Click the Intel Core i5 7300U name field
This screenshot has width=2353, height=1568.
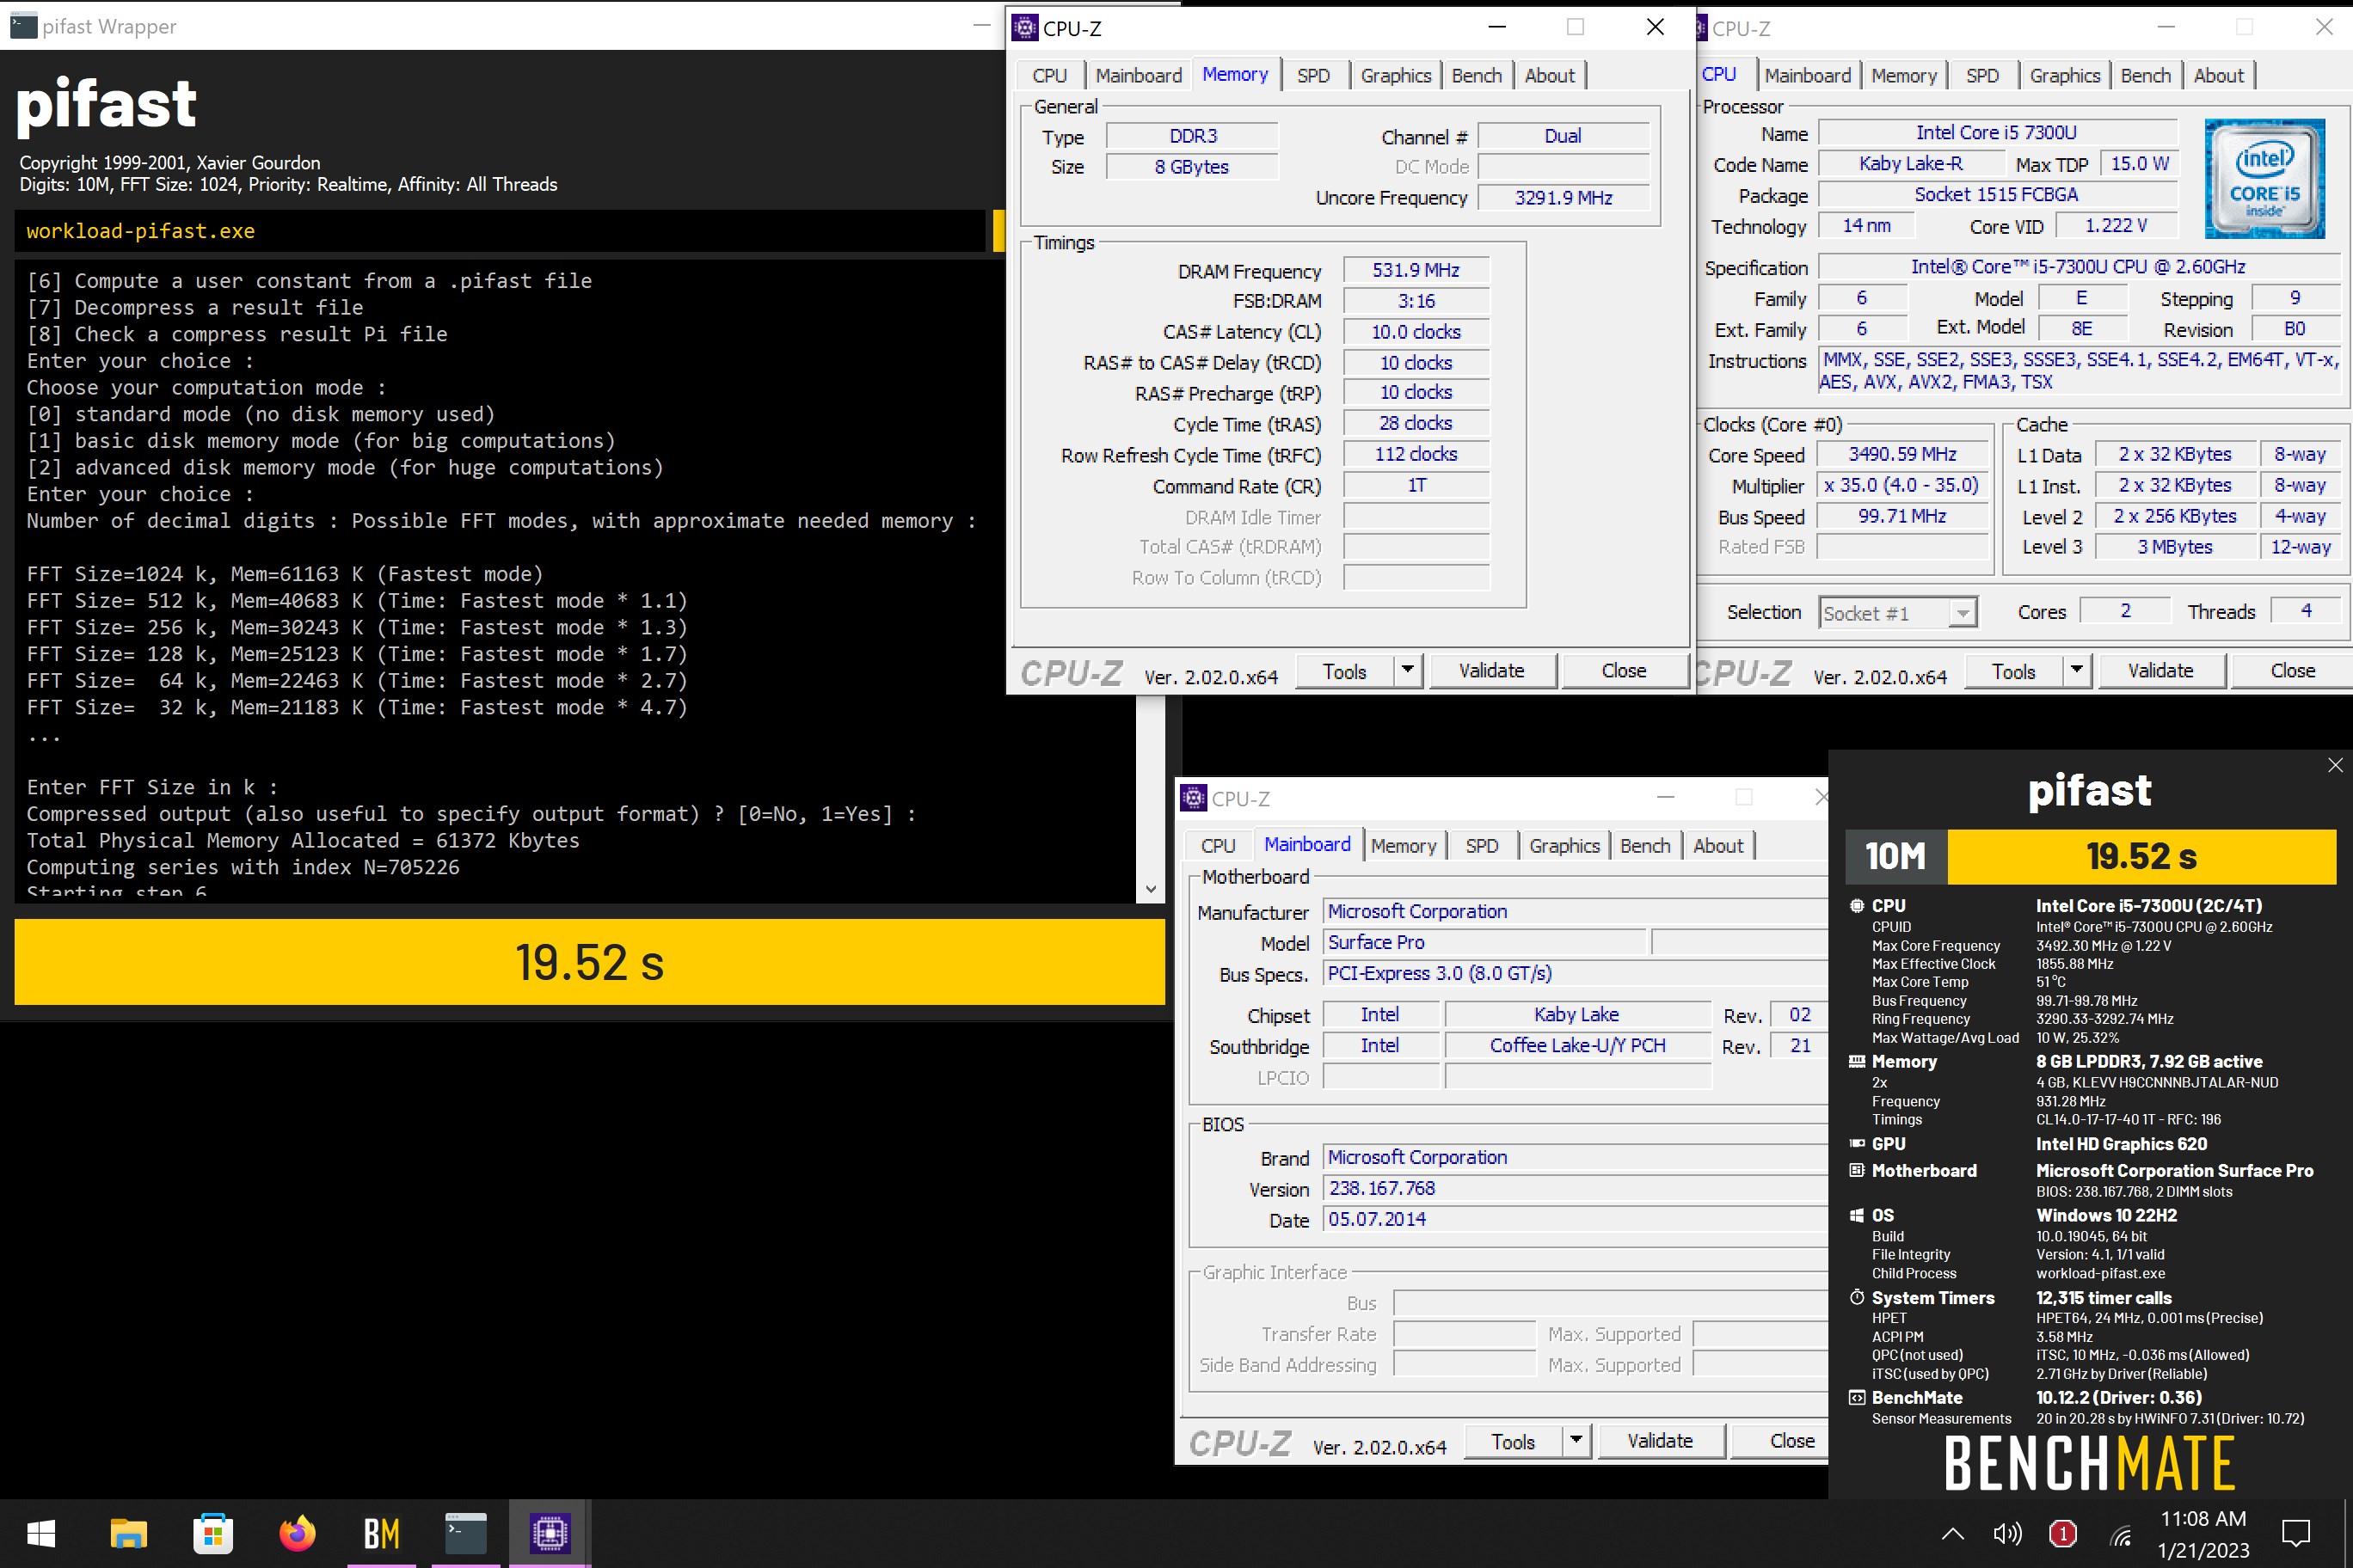pos(1997,133)
